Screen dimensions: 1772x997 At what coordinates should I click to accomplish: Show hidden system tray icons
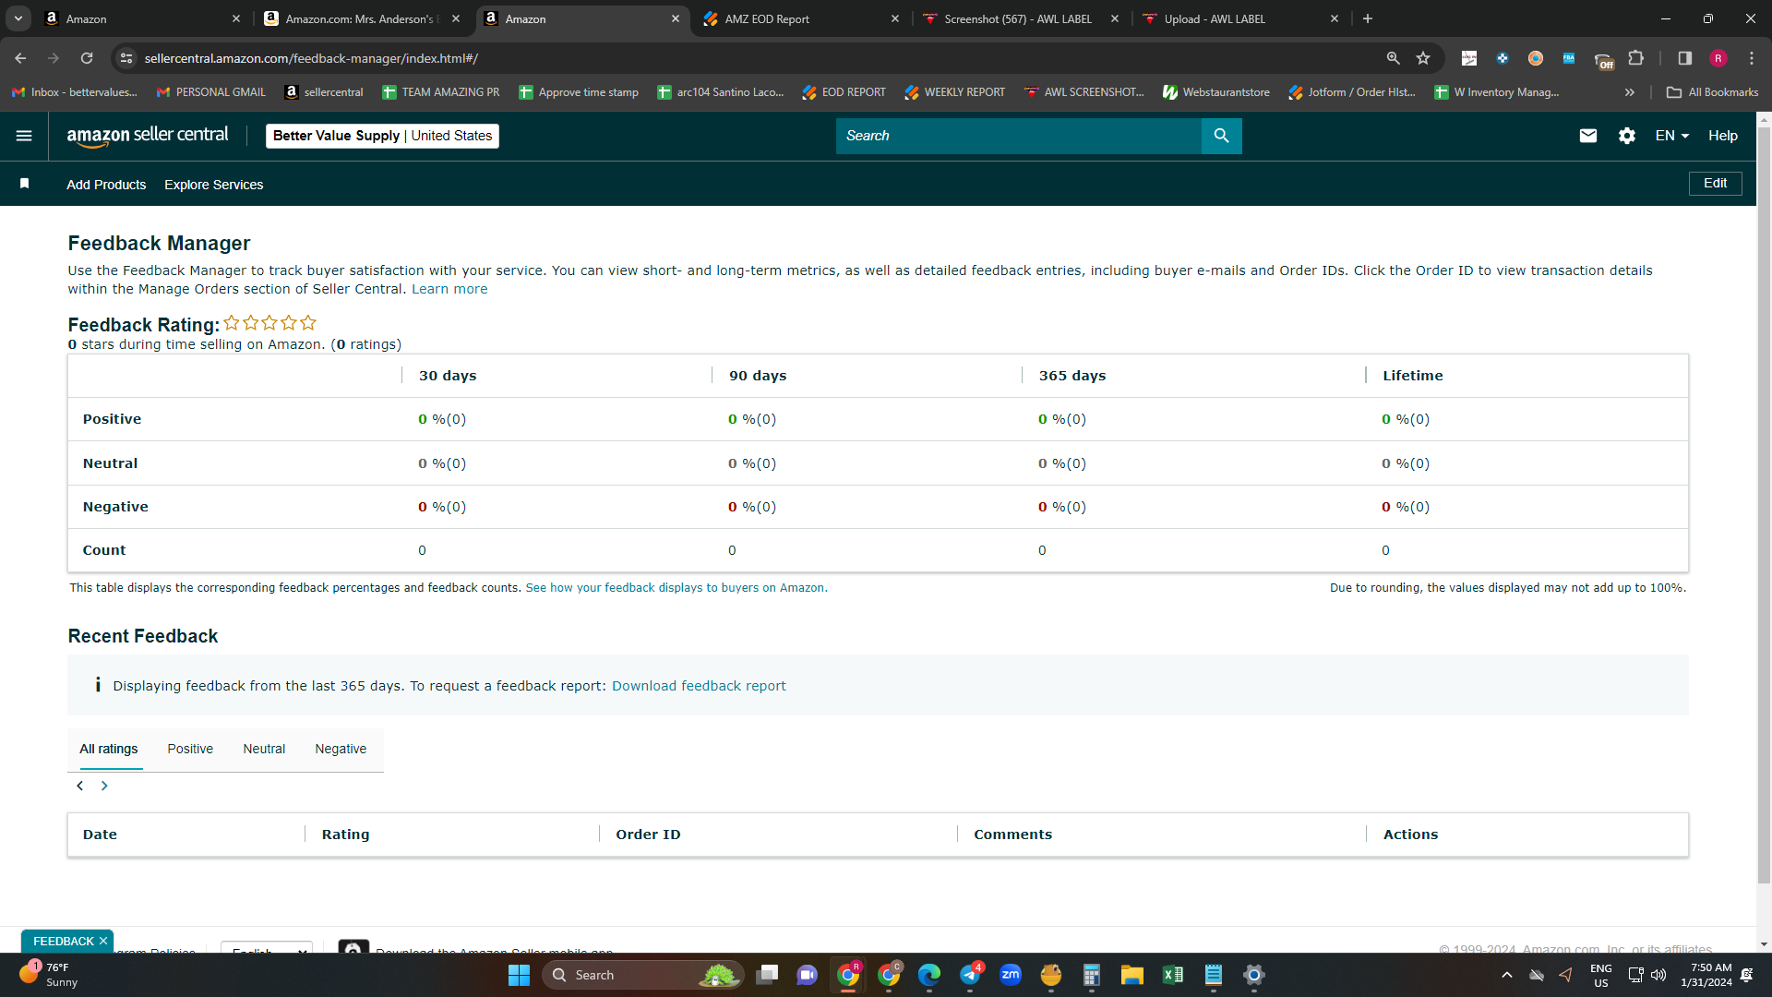point(1506,975)
